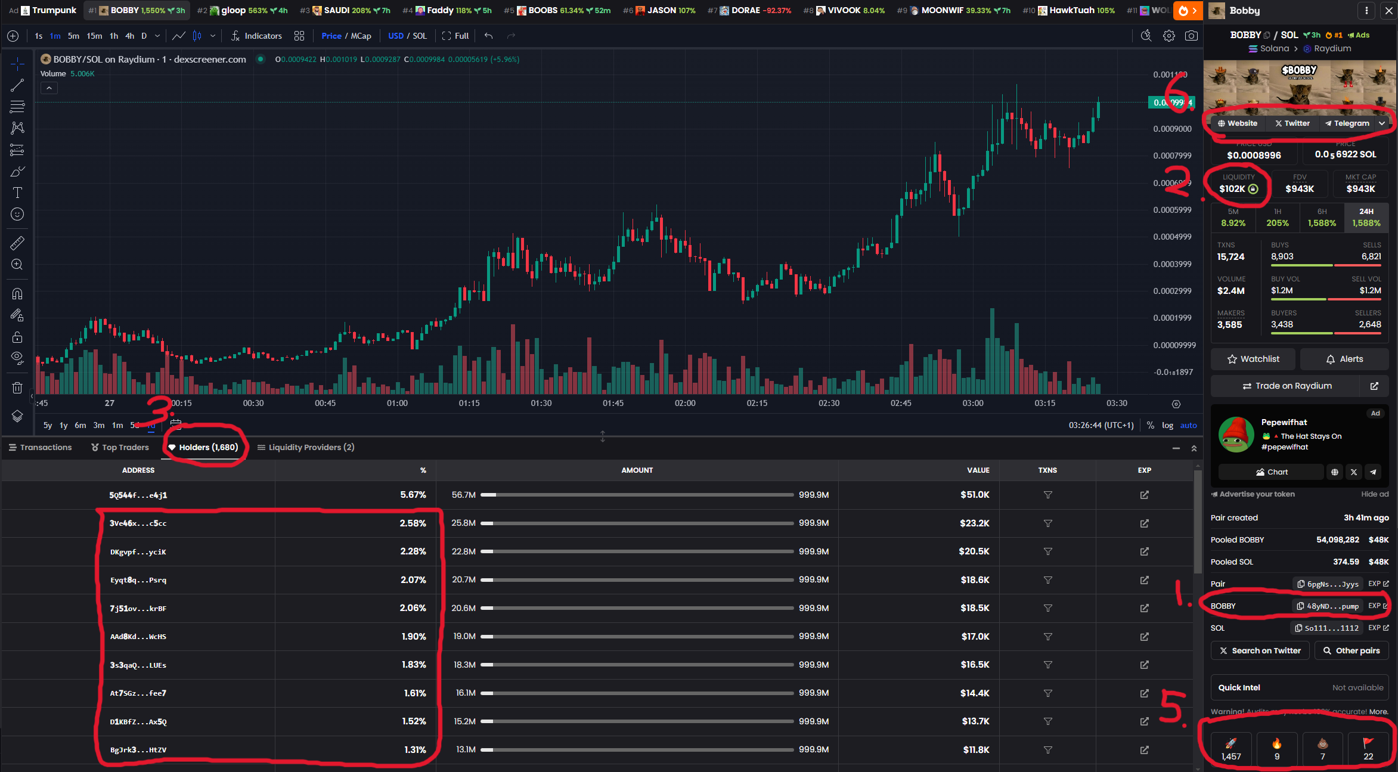Viewport: 1398px width, 772px height.
Task: Click Trade on Raydium button
Action: 1287,386
